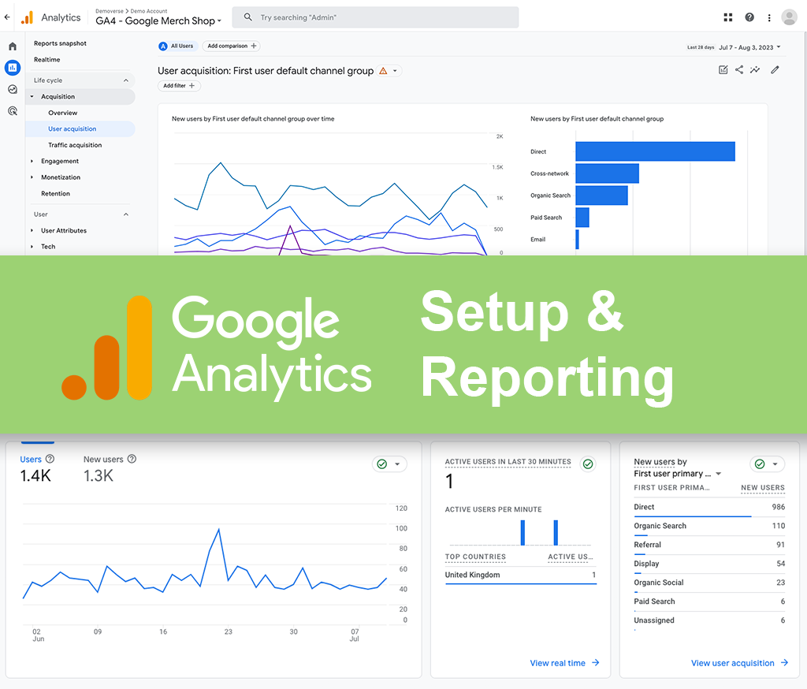Select the New users metric tab
Viewport: 807px width, 689px height.
click(x=110, y=468)
